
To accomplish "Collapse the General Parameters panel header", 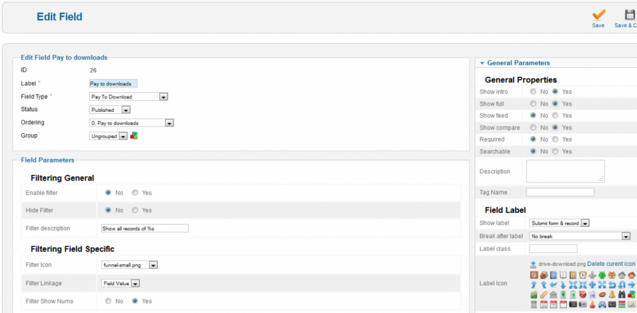I will pos(519,63).
